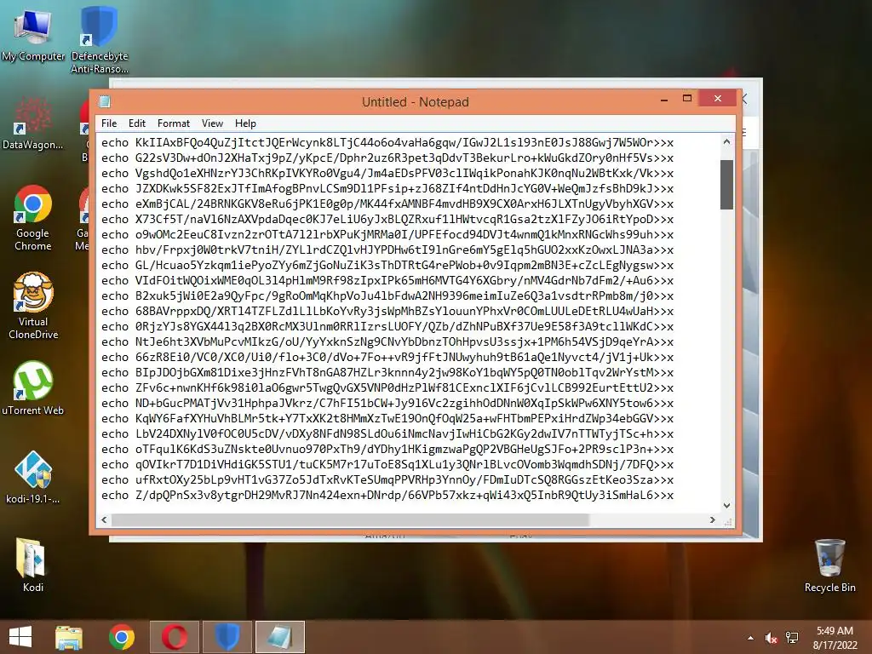Screen dimensions: 872x654
Task: Click the line starting echo G22sV3Dw
Action: tap(387, 158)
